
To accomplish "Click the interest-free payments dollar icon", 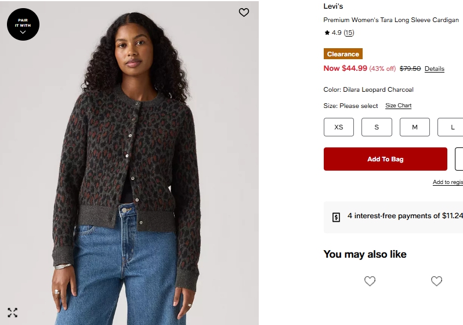I will pyautogui.click(x=336, y=216).
